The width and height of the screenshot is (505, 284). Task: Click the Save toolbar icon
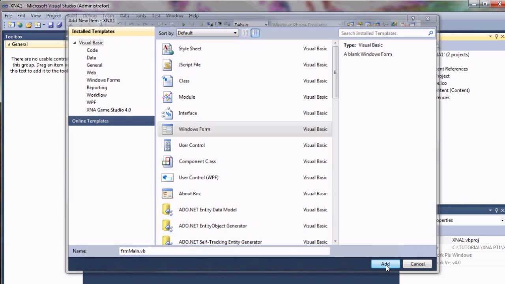(x=50, y=25)
